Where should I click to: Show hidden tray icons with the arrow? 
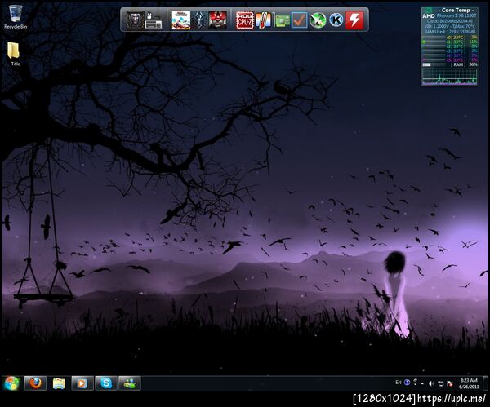coord(422,383)
